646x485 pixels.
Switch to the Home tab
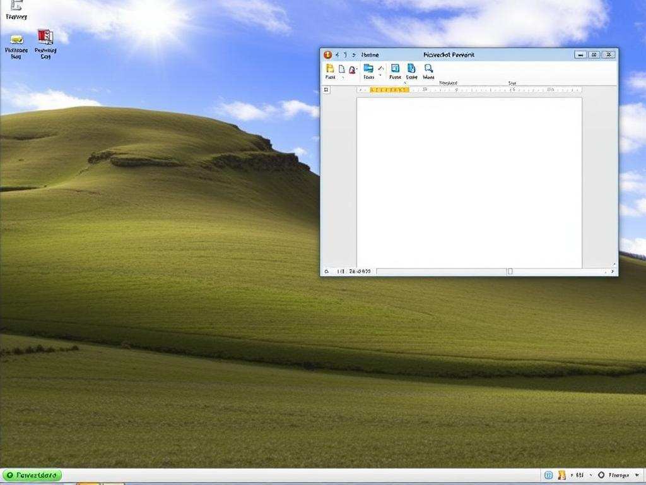(x=369, y=55)
